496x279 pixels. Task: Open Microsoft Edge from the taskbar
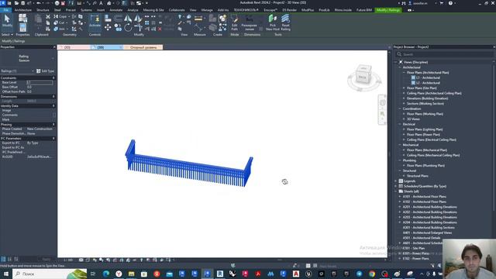(106, 274)
